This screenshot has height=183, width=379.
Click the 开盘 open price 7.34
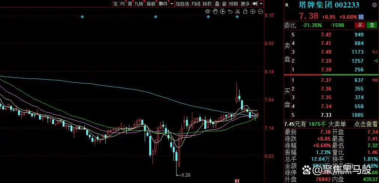[373, 132]
